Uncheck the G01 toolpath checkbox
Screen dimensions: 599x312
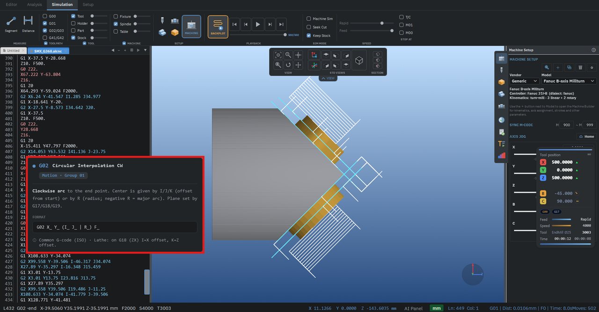(45, 23)
